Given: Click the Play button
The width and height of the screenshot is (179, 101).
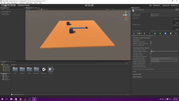Looking at the screenshot, I should coord(86,6).
